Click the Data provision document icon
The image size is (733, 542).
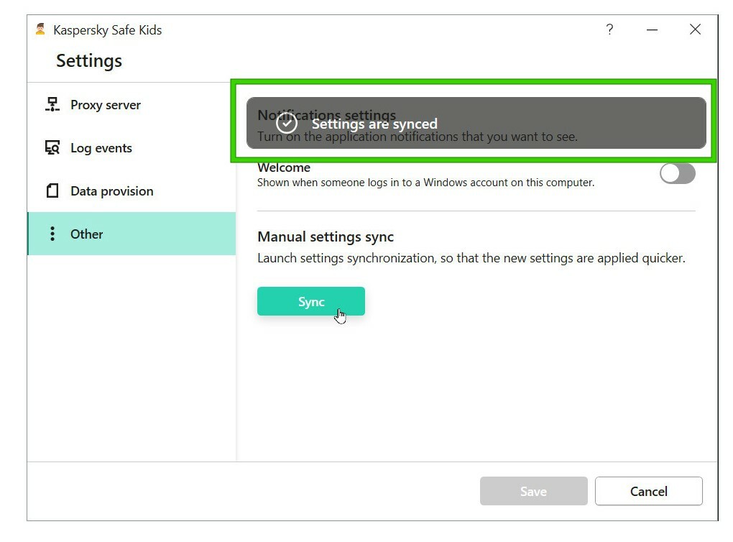coord(52,190)
